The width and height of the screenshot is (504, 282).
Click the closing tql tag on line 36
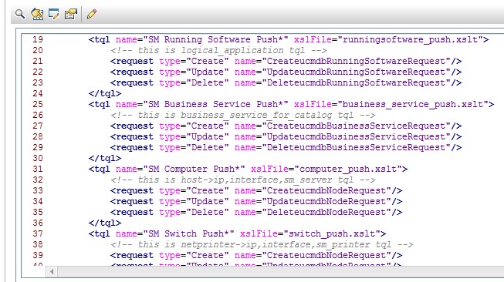click(x=105, y=223)
